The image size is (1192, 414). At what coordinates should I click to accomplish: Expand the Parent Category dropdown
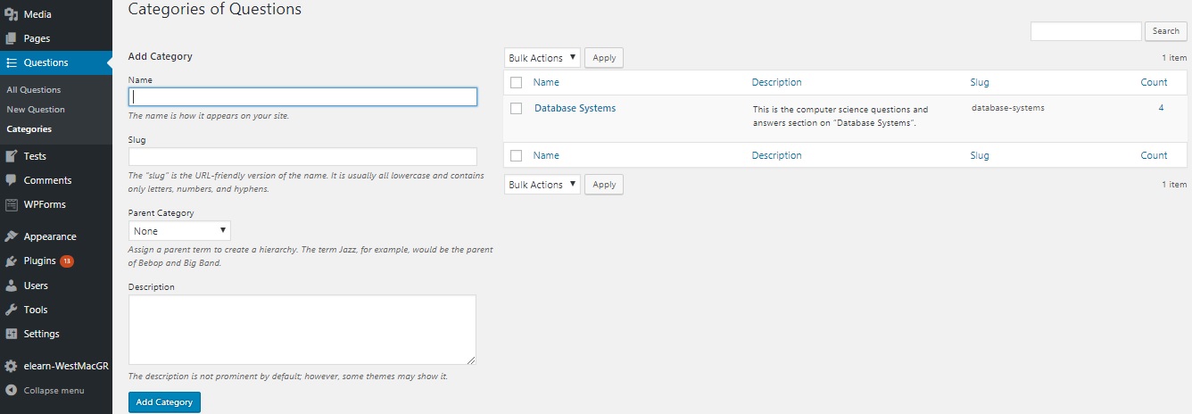coord(179,231)
